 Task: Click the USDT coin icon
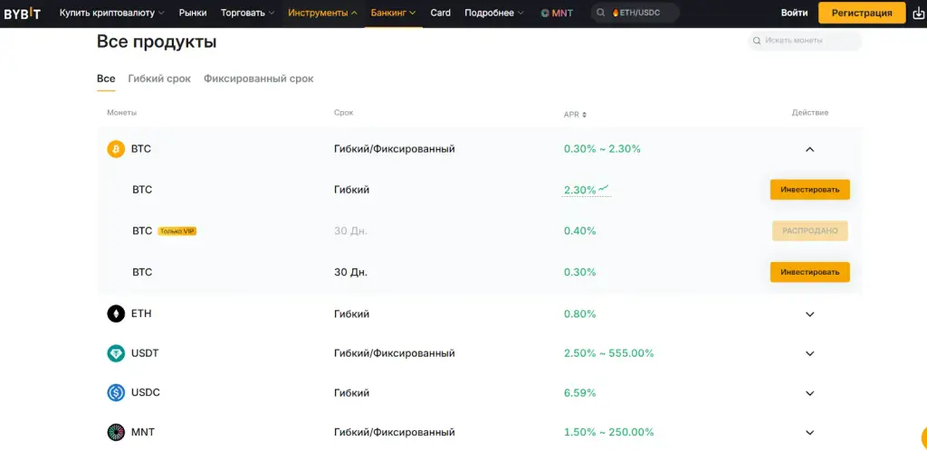(x=116, y=353)
